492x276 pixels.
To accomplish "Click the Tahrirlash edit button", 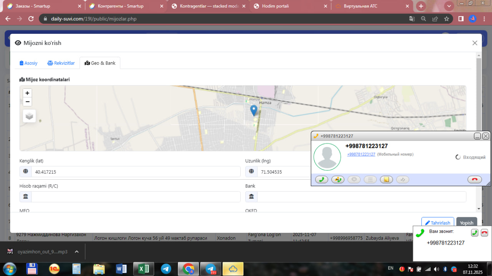I will [437, 223].
